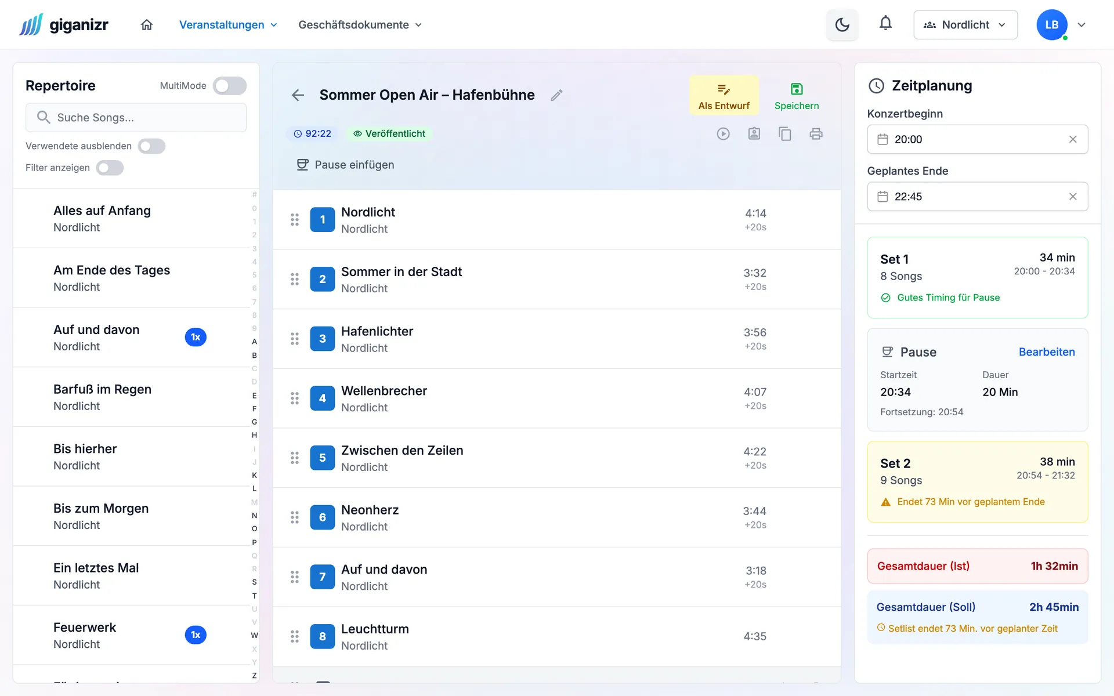Grab drag handle of Neonherz

pyautogui.click(x=295, y=517)
